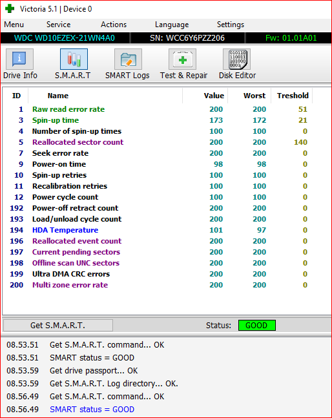Click the S.M.A.R.T. Log directory log entry
Screen dimensions: 332x418
[114, 384]
